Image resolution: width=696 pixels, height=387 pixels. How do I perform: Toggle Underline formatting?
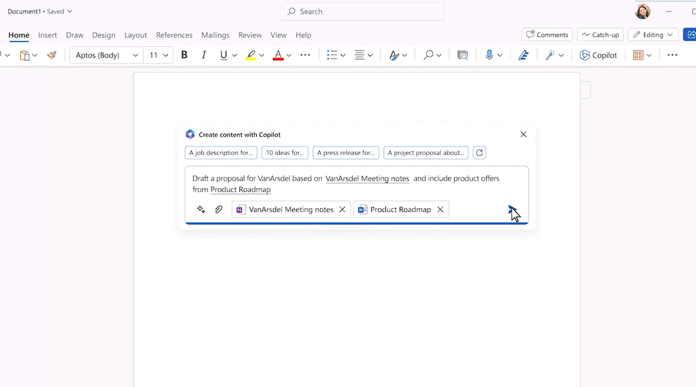click(x=223, y=55)
